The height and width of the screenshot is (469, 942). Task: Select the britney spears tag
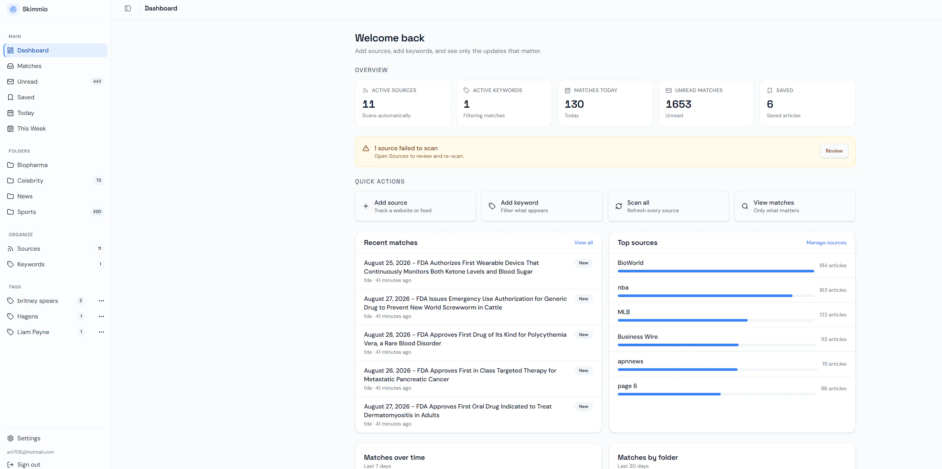click(x=38, y=301)
